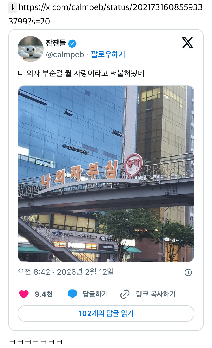Click the tweet text about 의자
This screenshot has width=212, height=348.
[81, 73]
